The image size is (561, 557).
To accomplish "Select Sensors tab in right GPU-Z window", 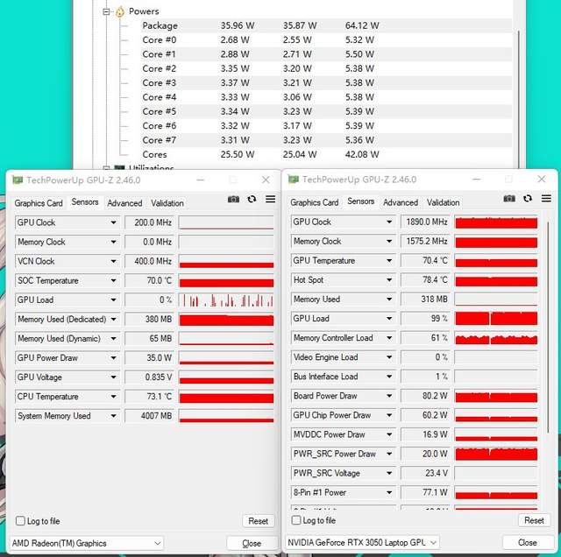I will tap(360, 201).
